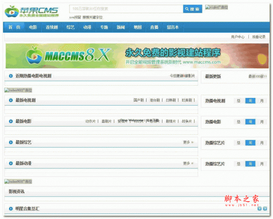Screen dimensions: 273x219
Task: Click the 苹果CMS apple logo
Action: coord(32,11)
